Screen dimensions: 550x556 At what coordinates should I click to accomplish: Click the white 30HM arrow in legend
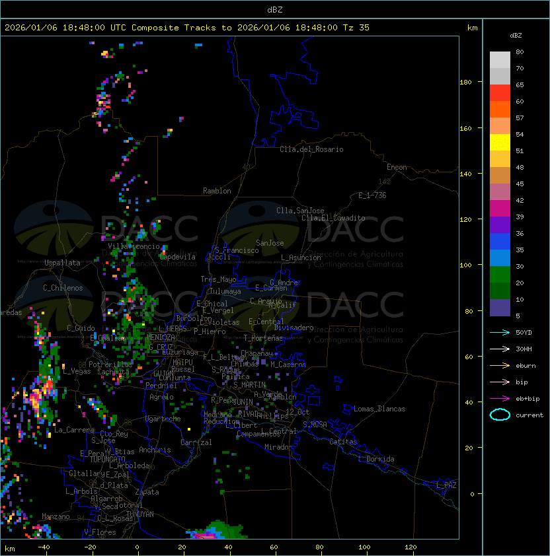(500, 349)
